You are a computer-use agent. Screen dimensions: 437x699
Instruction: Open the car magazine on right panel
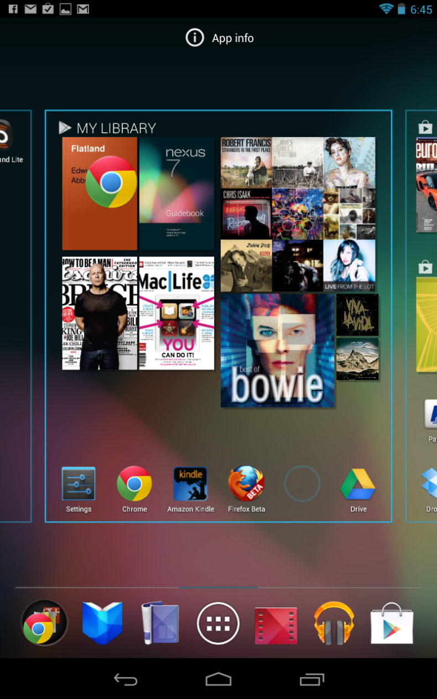click(426, 185)
